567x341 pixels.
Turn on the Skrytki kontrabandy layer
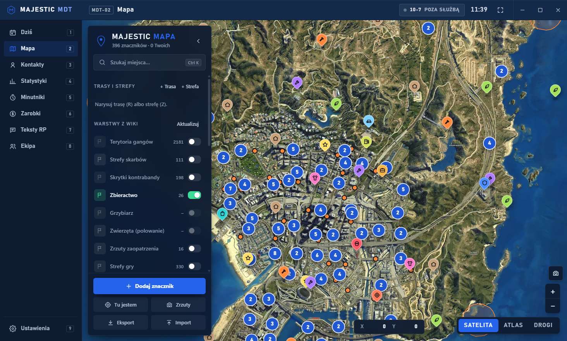(x=194, y=177)
